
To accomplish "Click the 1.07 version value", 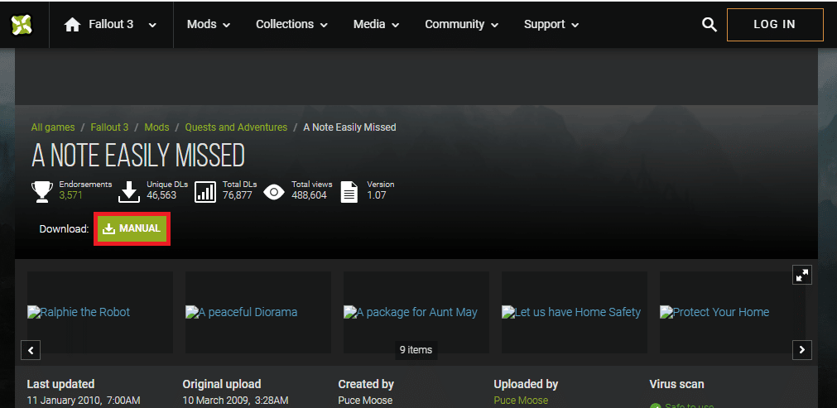I will pos(377,196).
